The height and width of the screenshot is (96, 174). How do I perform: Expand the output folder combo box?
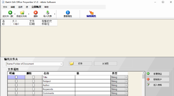coord(61,64)
